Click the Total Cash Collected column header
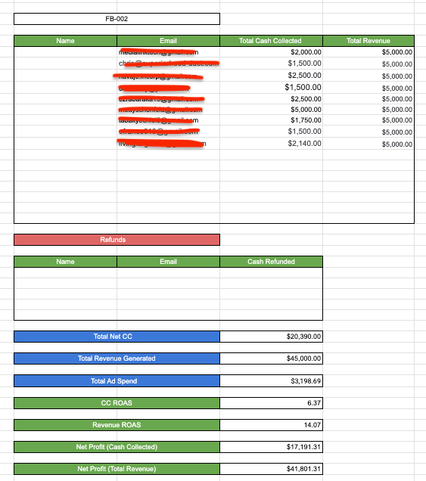Image resolution: width=426 pixels, height=481 pixels. point(271,41)
